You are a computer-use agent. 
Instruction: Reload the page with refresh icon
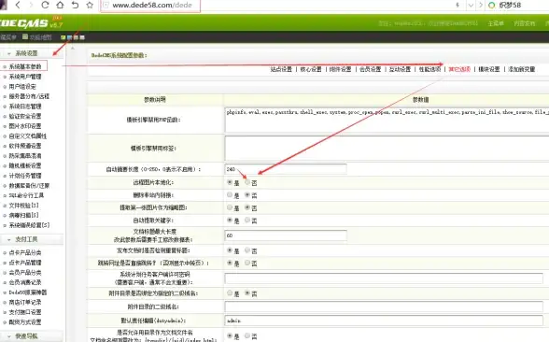pyautogui.click(x=45, y=6)
